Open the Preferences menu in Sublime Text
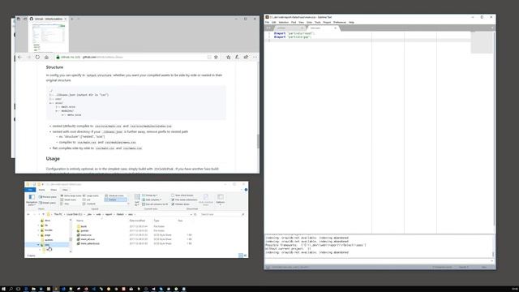The image size is (519, 292). 340,22
